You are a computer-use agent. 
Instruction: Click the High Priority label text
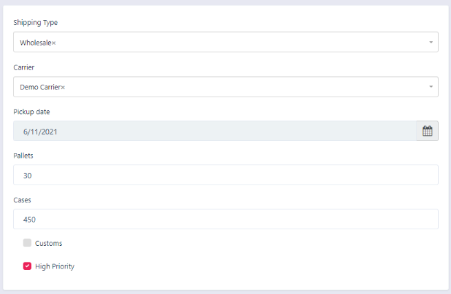click(x=54, y=266)
